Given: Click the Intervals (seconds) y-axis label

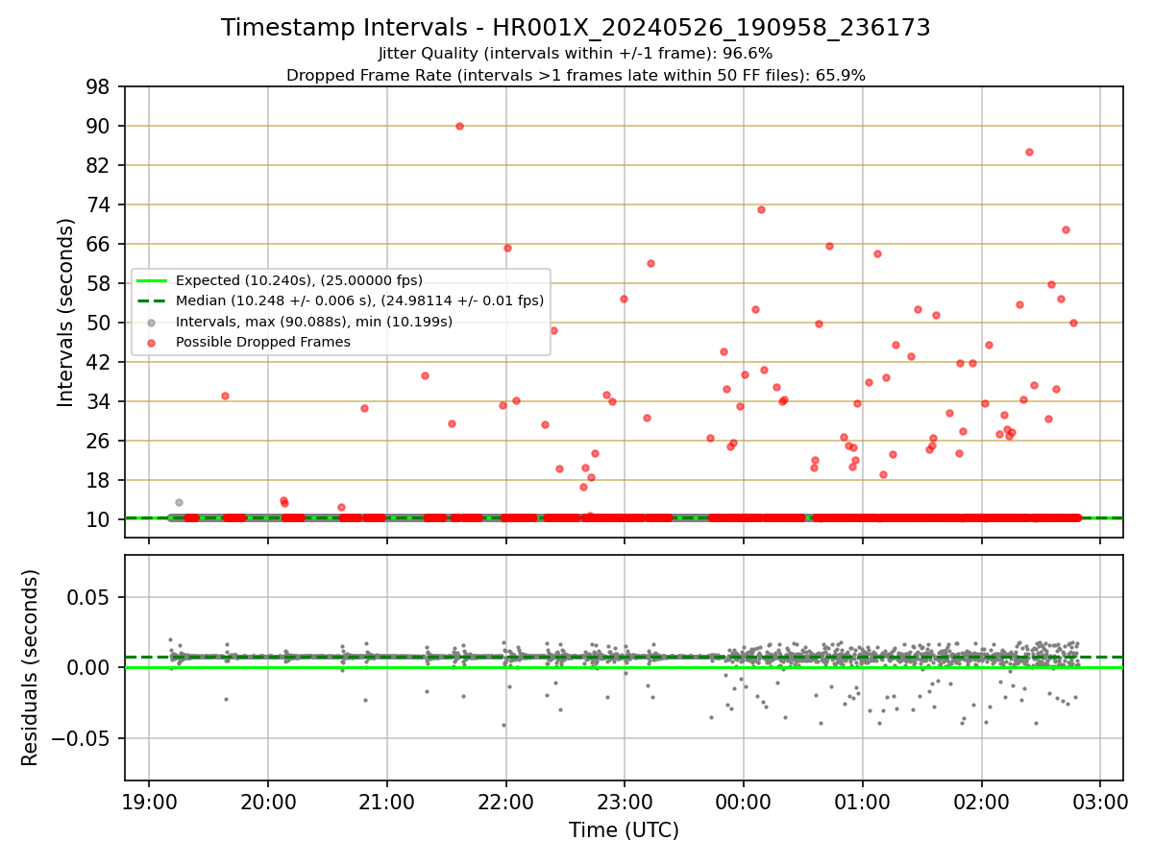Looking at the screenshot, I should point(65,312).
